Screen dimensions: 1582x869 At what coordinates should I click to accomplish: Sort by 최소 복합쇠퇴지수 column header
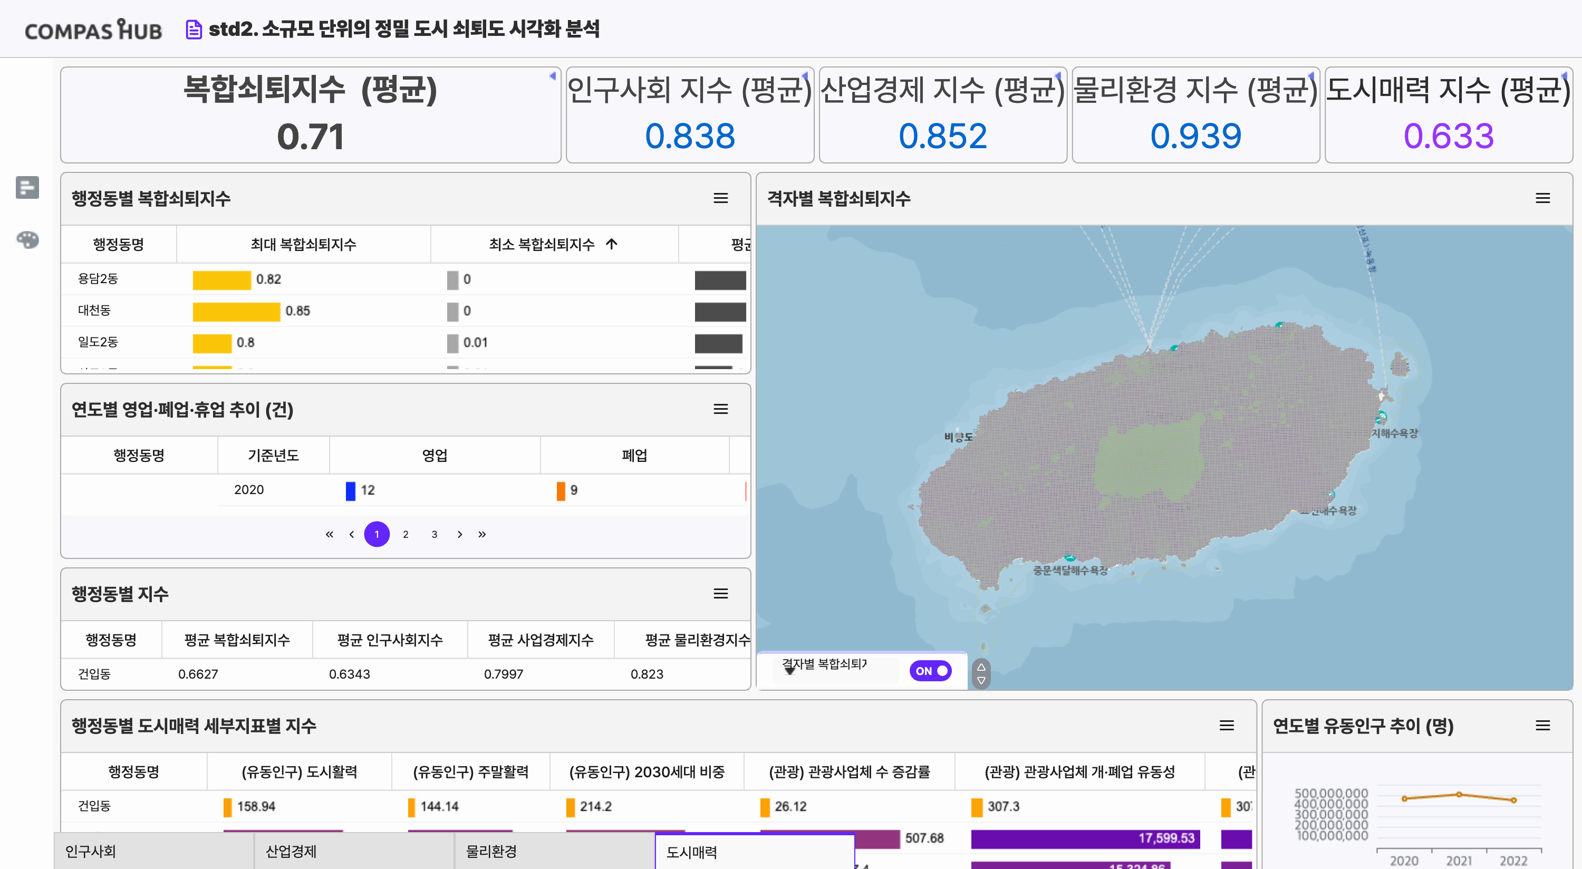554,245
